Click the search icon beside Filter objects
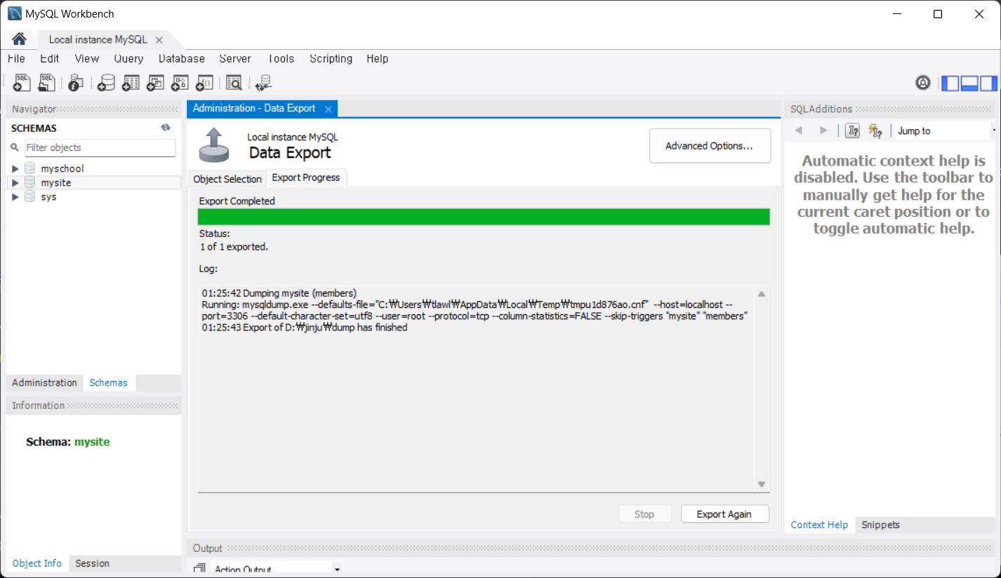Image resolution: width=1001 pixels, height=578 pixels. pos(15,147)
